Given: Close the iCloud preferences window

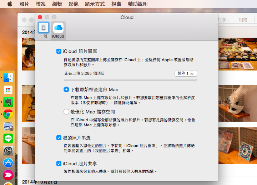Looking at the screenshot, I should [40, 17].
